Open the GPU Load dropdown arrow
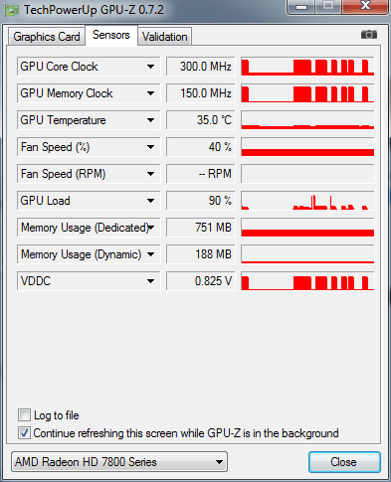Screen dimensions: 391x482 click(x=150, y=201)
